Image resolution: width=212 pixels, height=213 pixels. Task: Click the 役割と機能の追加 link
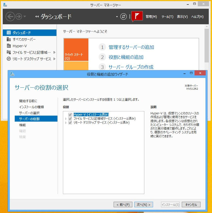(126, 57)
